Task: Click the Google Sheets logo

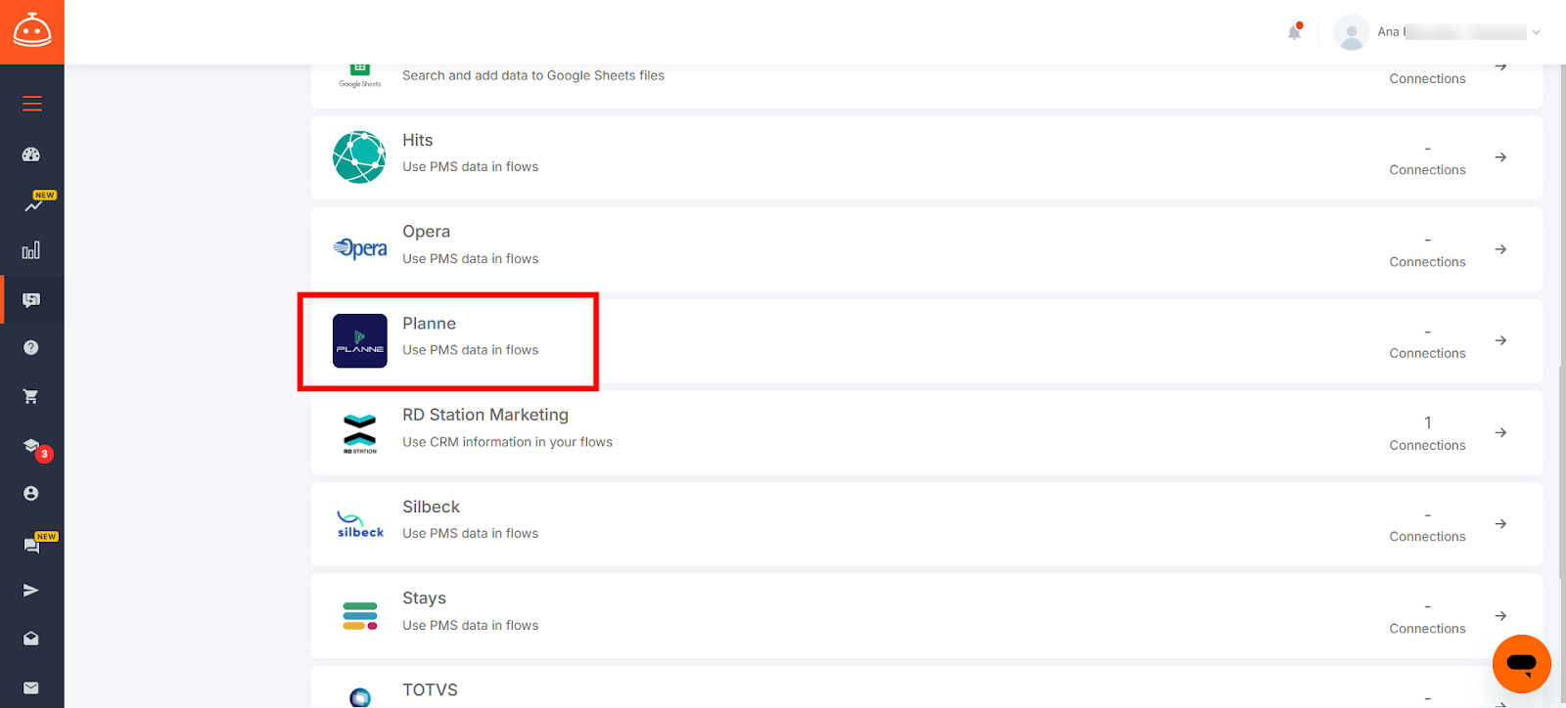Action: click(360, 76)
